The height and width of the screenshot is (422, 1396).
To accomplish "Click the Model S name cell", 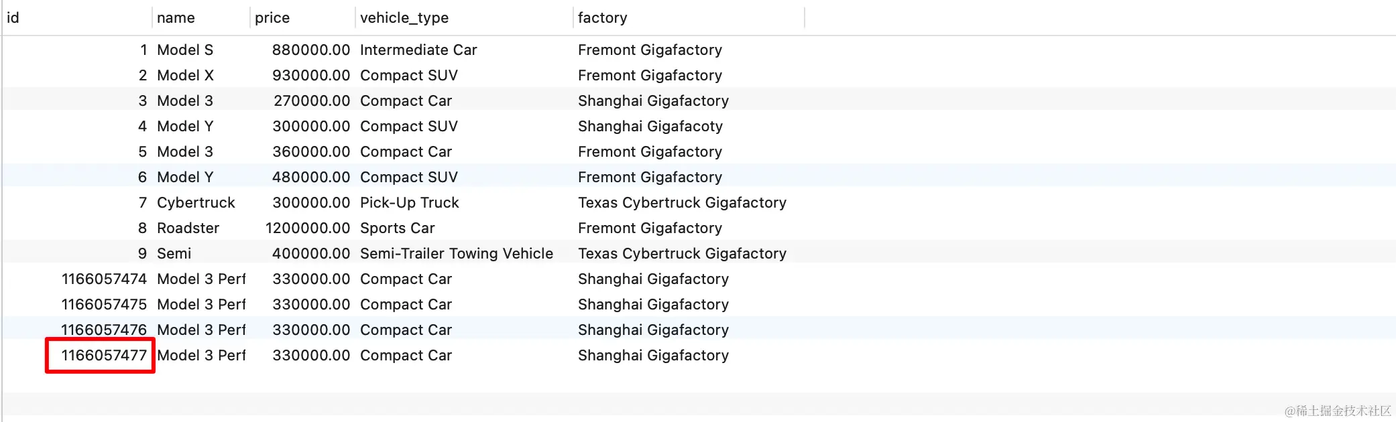I will 185,50.
